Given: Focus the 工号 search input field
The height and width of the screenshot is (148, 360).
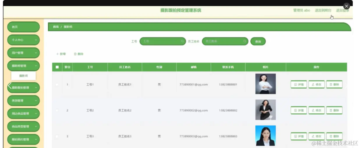Looking at the screenshot, I should [x=163, y=41].
